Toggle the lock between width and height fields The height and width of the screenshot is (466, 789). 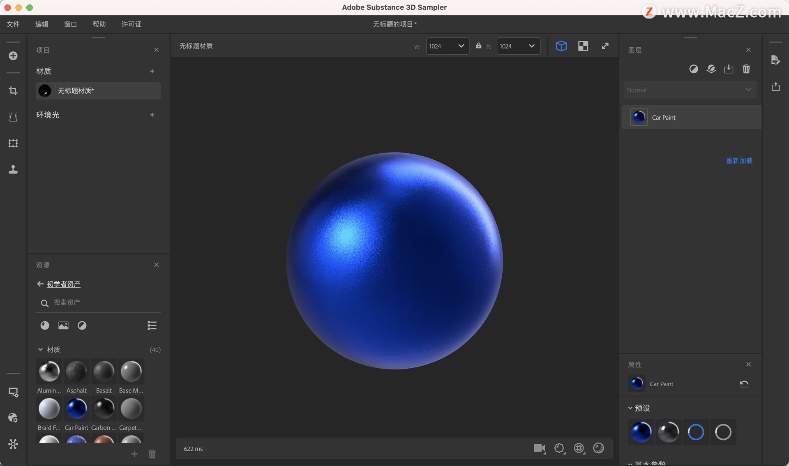coord(478,46)
